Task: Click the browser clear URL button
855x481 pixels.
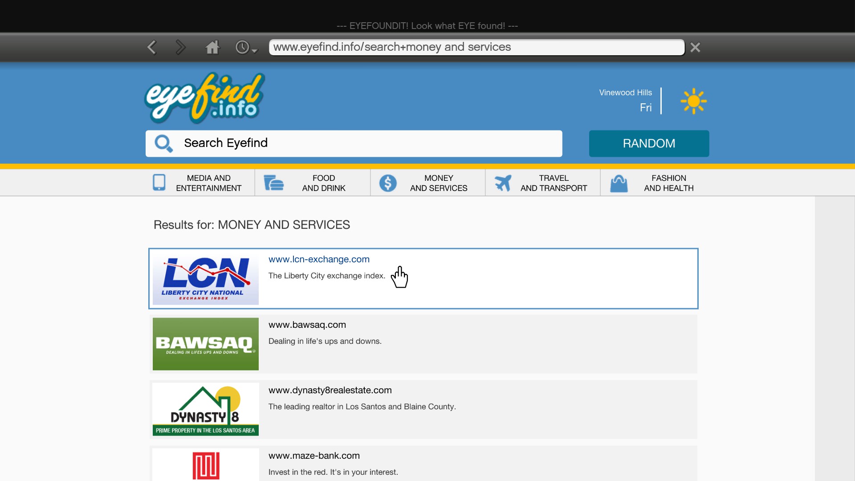Action: (695, 47)
